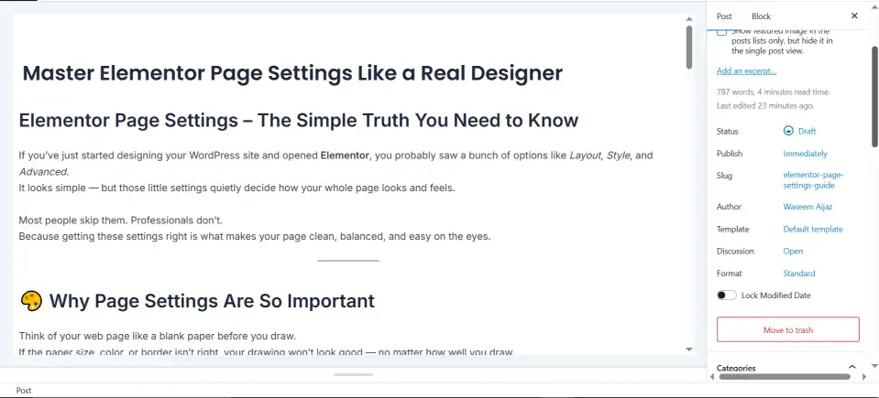Click editor scroll down arrow
The width and height of the screenshot is (879, 398).
pyautogui.click(x=688, y=349)
